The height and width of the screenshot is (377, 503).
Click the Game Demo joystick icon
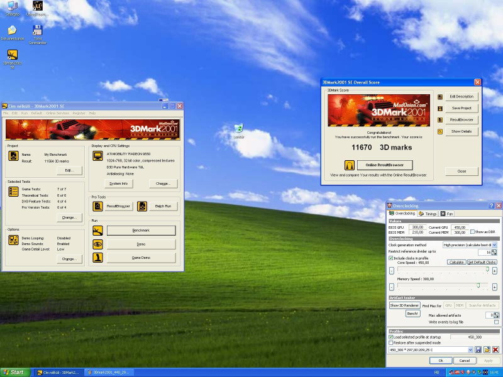(x=98, y=258)
